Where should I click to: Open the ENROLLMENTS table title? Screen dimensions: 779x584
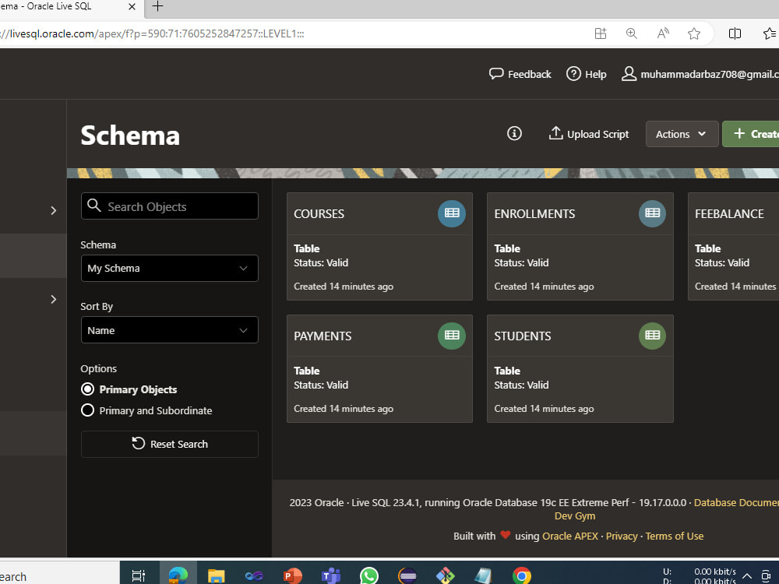[x=534, y=214]
